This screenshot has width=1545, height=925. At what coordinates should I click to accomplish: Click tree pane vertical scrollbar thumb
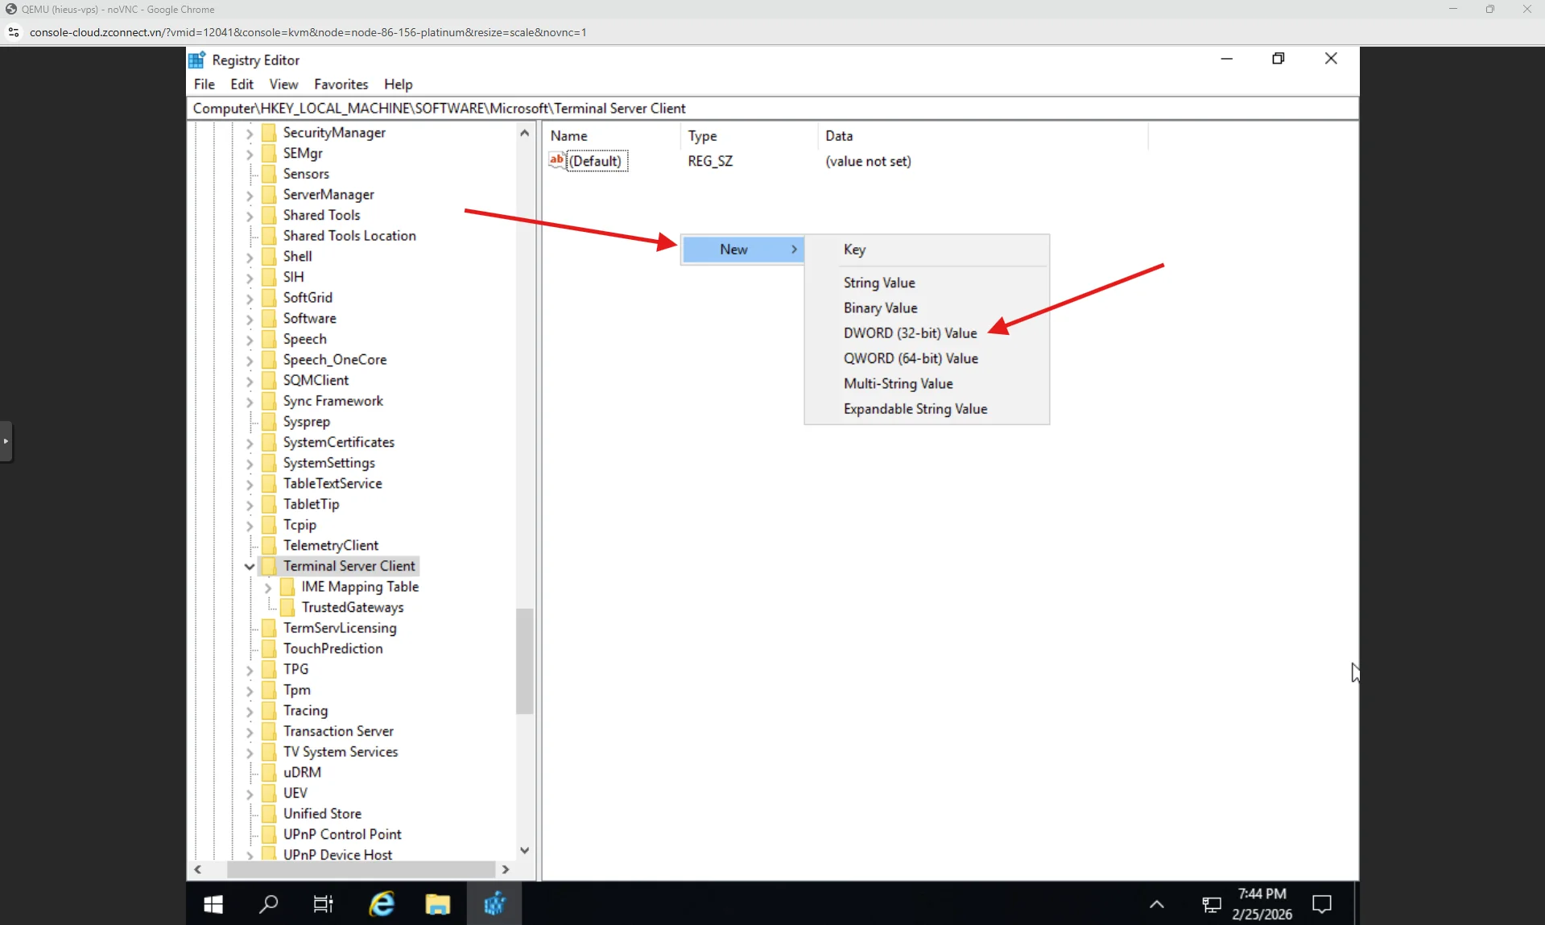pyautogui.click(x=525, y=661)
